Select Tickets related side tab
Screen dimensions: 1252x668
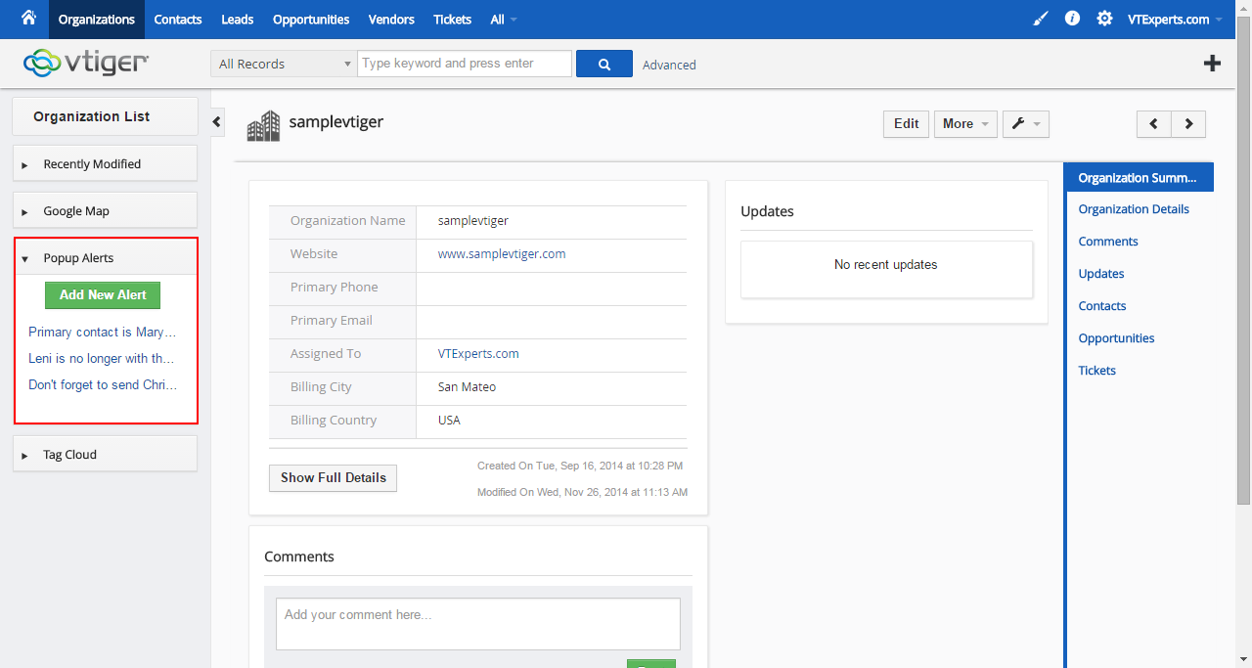pyautogui.click(x=1096, y=371)
